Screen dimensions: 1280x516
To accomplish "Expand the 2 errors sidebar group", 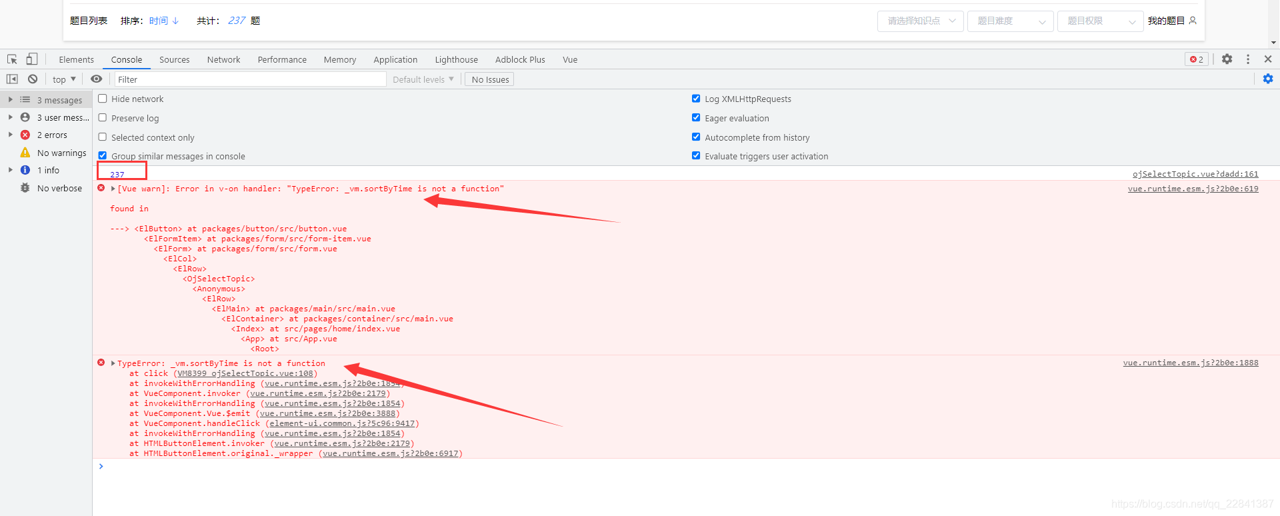I will tap(10, 134).
